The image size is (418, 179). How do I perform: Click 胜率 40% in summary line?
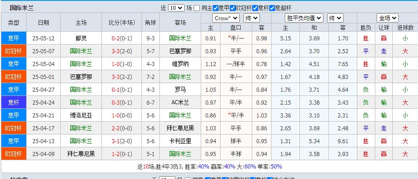pyautogui.click(x=197, y=167)
